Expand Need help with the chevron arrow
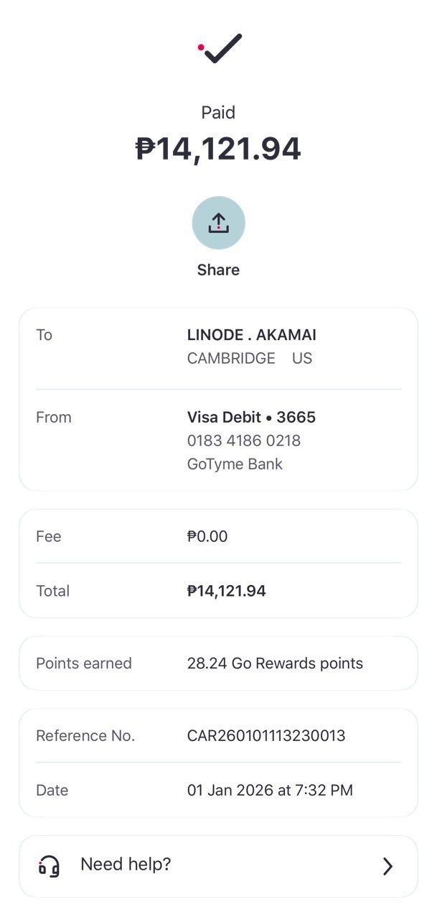 point(387,866)
